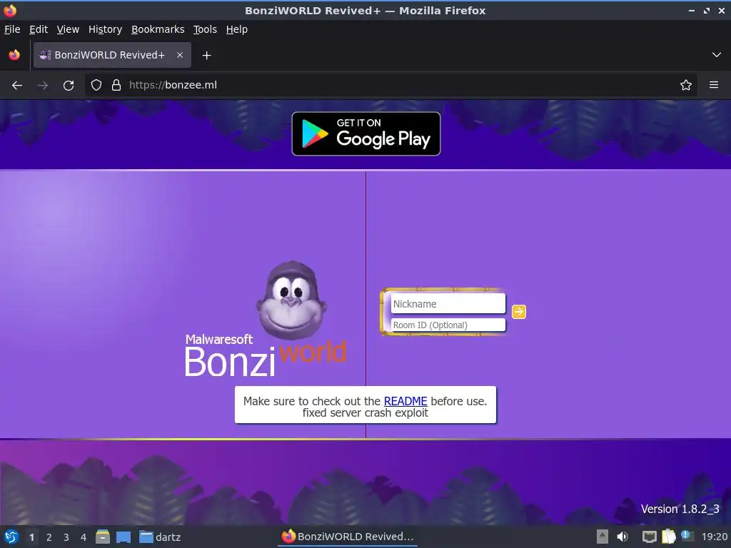
Task: Open a new tab with plus button
Action: [x=206, y=56]
